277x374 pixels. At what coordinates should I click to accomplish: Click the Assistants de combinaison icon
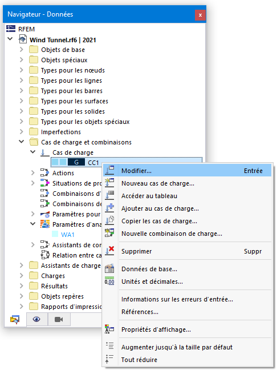[45, 244]
